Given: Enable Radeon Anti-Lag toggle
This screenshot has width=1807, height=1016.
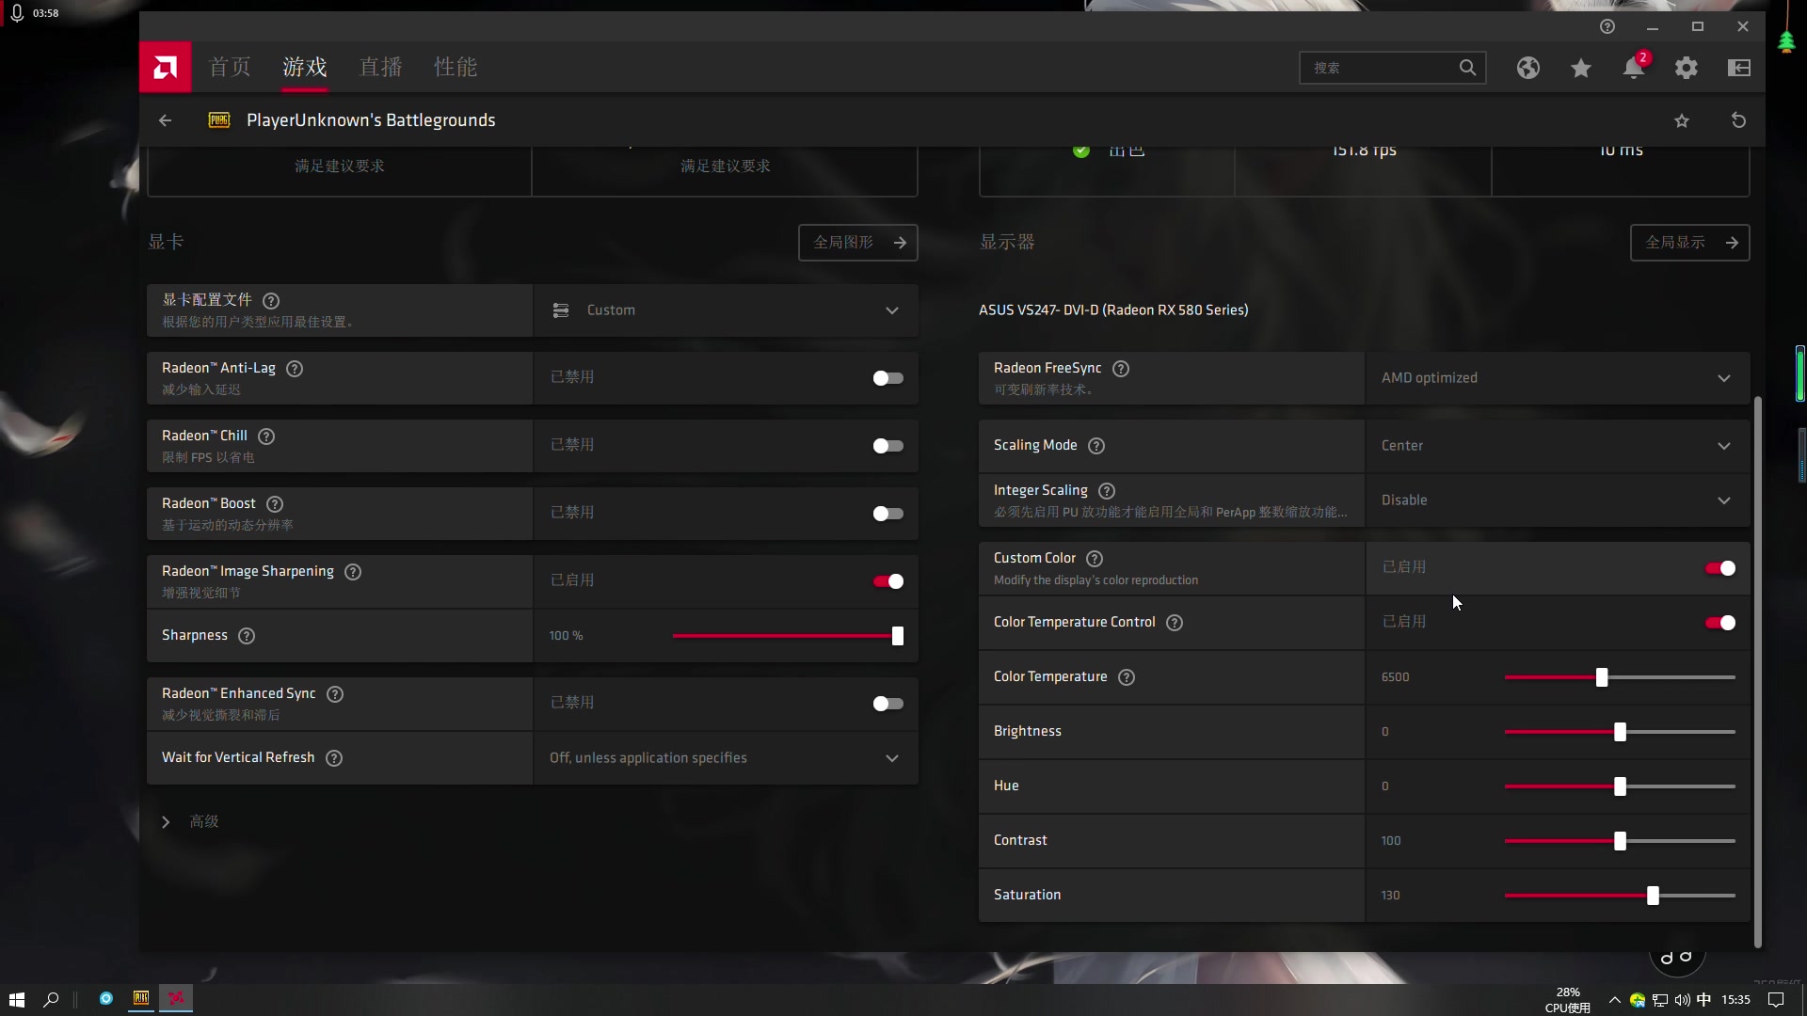Looking at the screenshot, I should 887,378.
